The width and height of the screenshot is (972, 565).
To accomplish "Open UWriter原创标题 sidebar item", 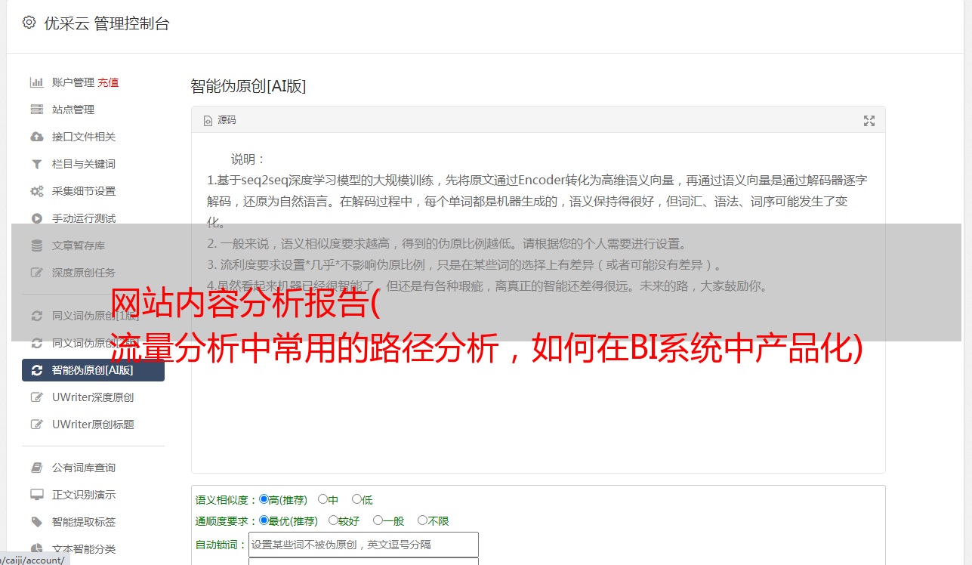I will click(93, 425).
